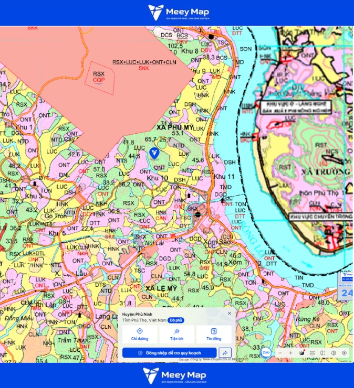Click the Khu 3 label
This screenshot has height=388, width=354.
pos(34,196)
